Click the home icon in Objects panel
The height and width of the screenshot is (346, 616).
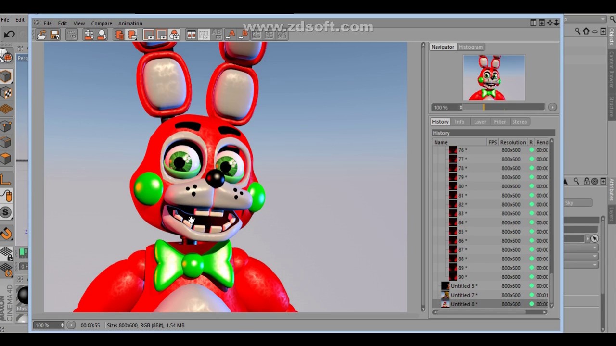tap(586, 31)
